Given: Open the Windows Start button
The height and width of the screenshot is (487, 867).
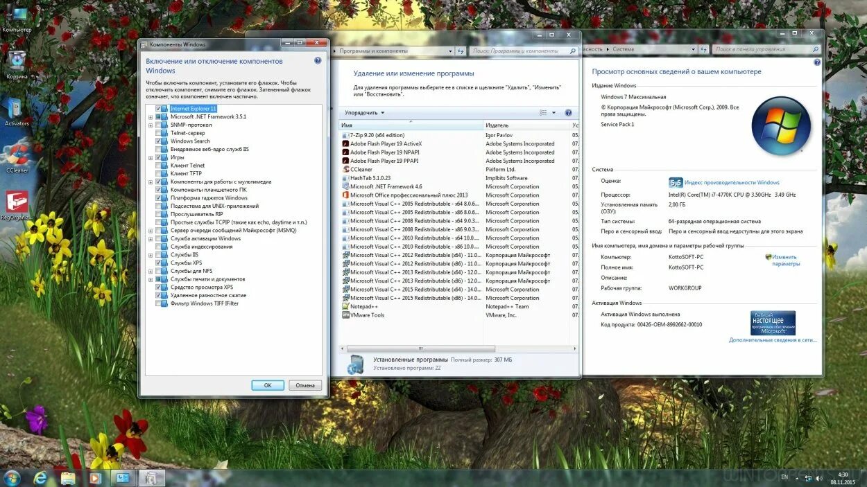Looking at the screenshot, I should [12, 477].
